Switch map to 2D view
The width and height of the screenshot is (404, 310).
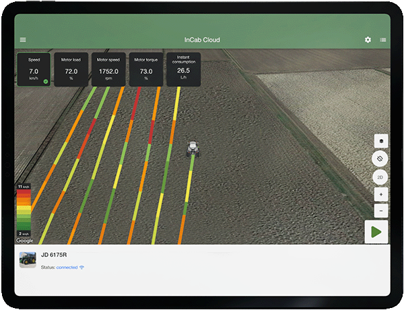[x=380, y=178]
